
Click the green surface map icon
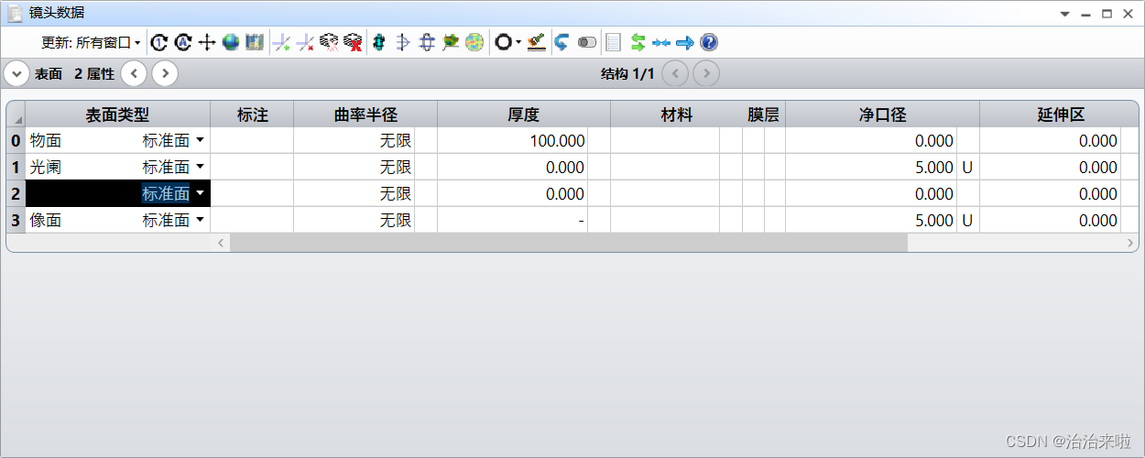pos(451,42)
